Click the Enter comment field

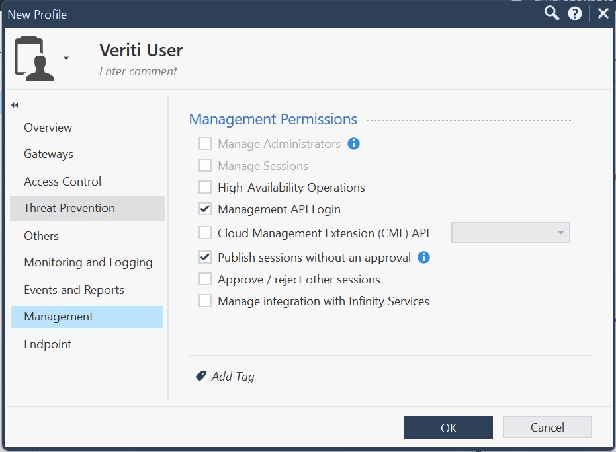tap(138, 71)
